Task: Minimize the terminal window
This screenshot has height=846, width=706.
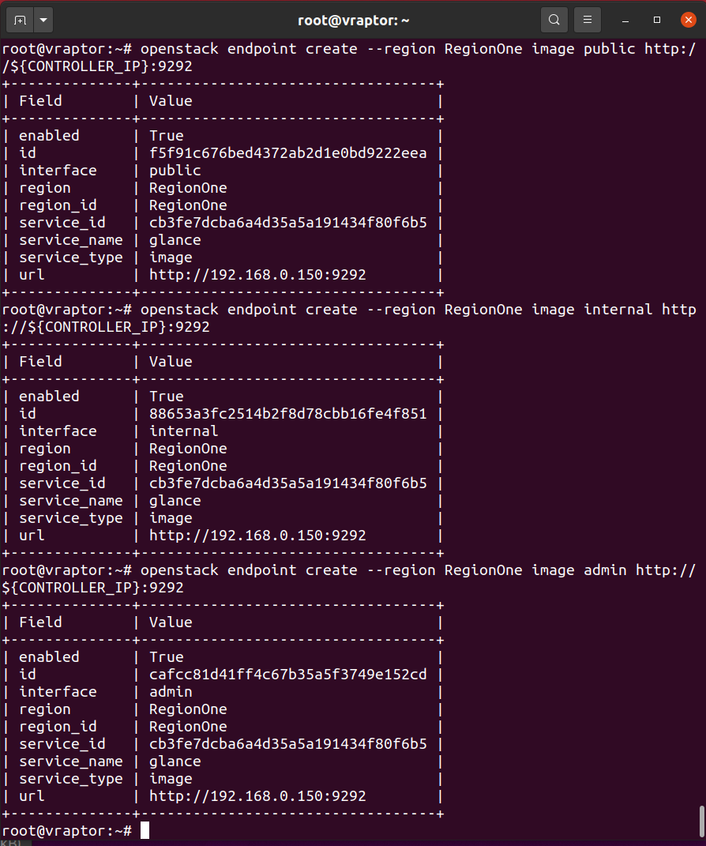Action: click(625, 20)
